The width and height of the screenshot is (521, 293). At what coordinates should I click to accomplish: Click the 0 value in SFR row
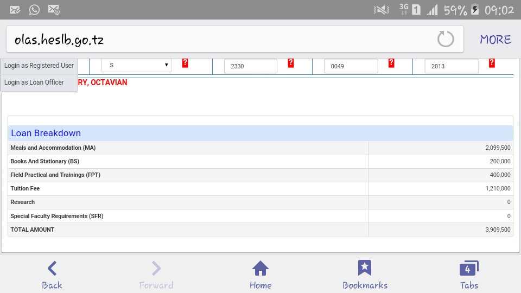tap(509, 216)
